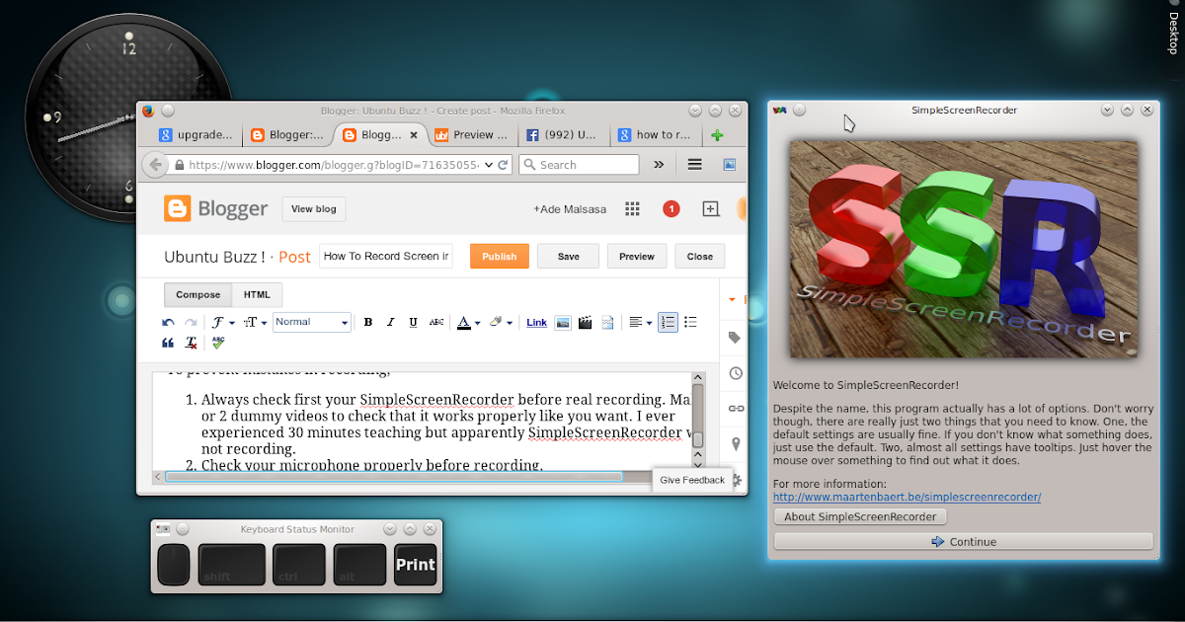1185x622 pixels.
Task: Insert an image using the image icon
Action: [x=562, y=322]
